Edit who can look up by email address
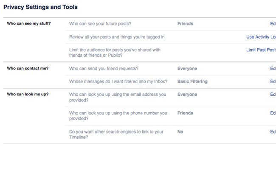 (x=273, y=94)
